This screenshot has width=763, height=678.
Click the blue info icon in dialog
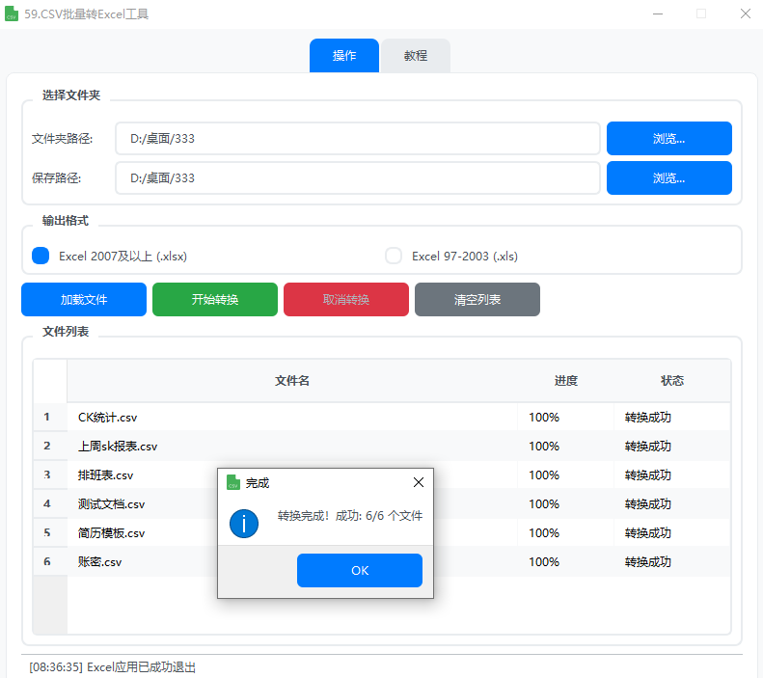point(244,524)
